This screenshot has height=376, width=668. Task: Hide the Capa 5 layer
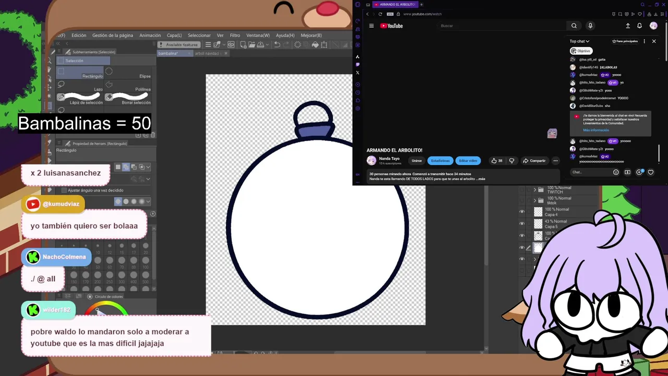point(522,224)
